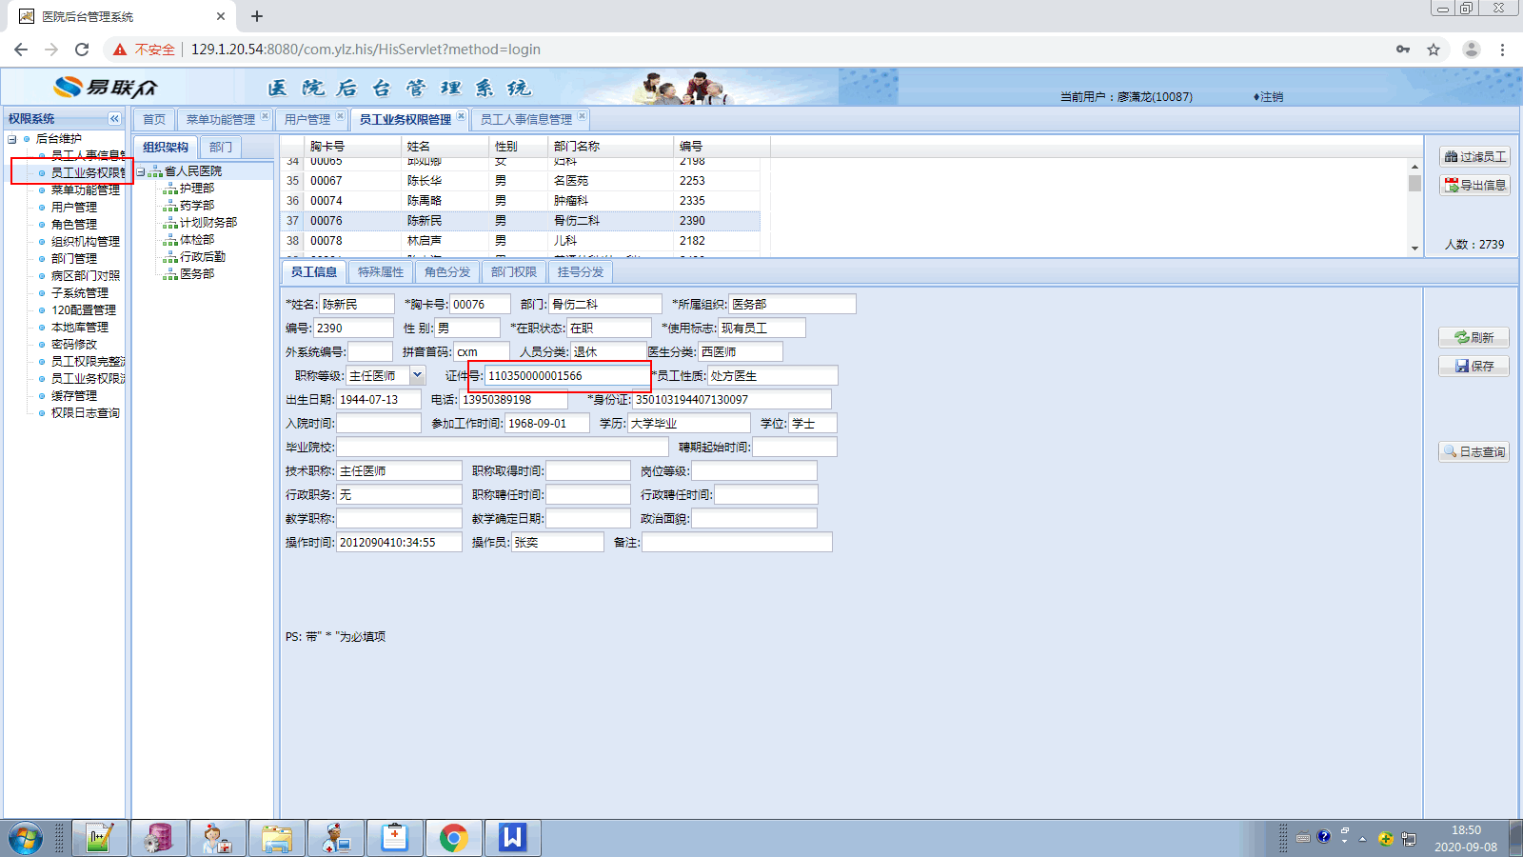Collapse the 省人民医院 organization node
The height and width of the screenshot is (857, 1523).
140,171
